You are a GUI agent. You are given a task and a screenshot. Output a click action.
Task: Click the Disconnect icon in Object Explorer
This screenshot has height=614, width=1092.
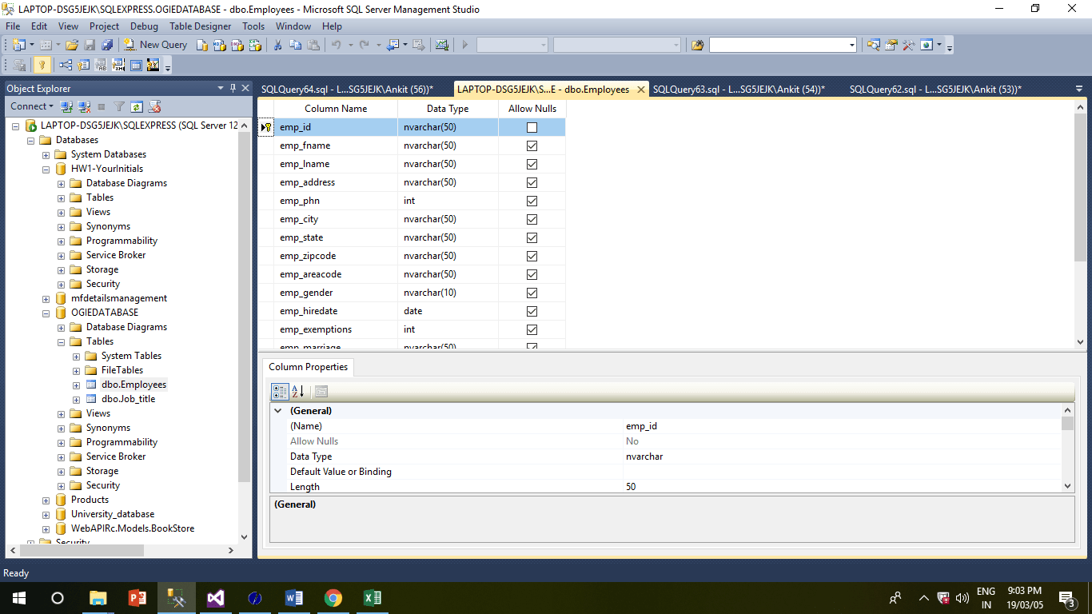click(x=83, y=106)
